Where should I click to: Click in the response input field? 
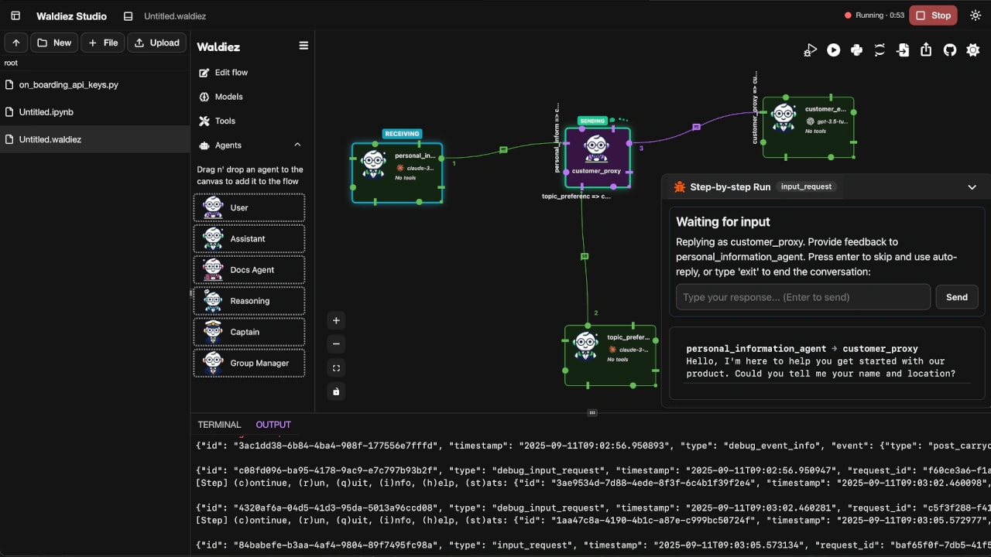[803, 296]
